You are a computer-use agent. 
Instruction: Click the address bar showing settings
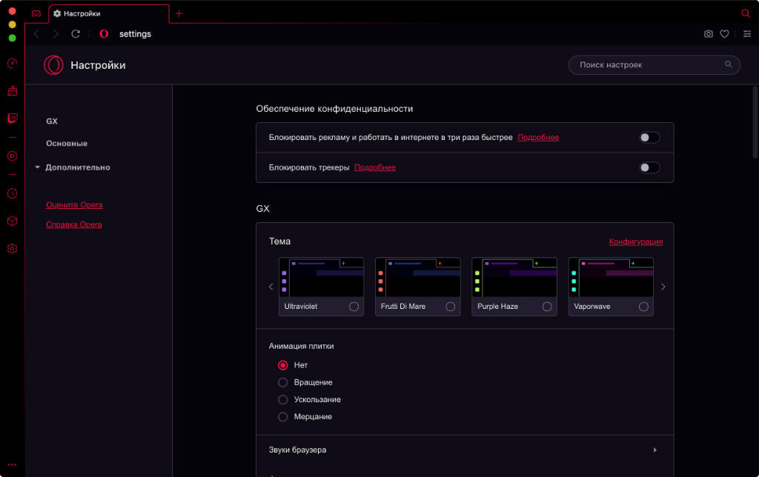[135, 34]
